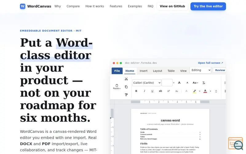Go to the Why nav link
This screenshot has width=246, height=154.
pos(58,6)
